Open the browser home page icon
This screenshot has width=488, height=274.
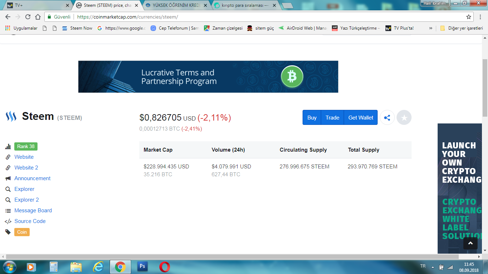pyautogui.click(x=38, y=17)
